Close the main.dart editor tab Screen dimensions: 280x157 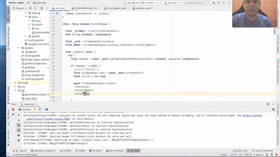pos(68,8)
